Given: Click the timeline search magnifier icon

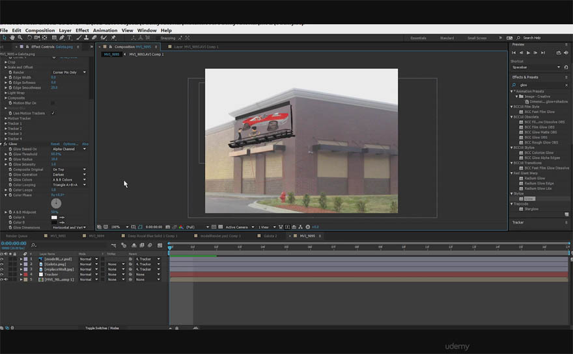Looking at the screenshot, I should (x=34, y=246).
